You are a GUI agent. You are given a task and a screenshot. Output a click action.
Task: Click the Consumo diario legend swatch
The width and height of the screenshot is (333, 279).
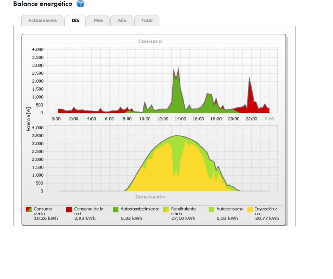29,209
